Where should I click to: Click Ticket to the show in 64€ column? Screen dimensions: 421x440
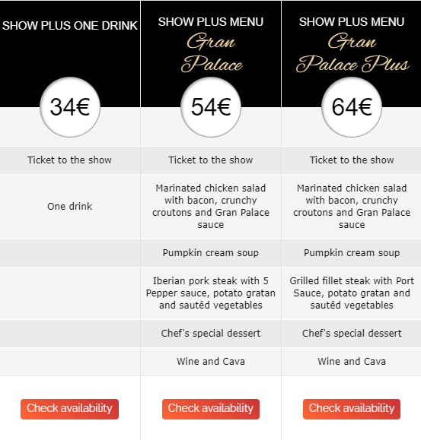[352, 160]
